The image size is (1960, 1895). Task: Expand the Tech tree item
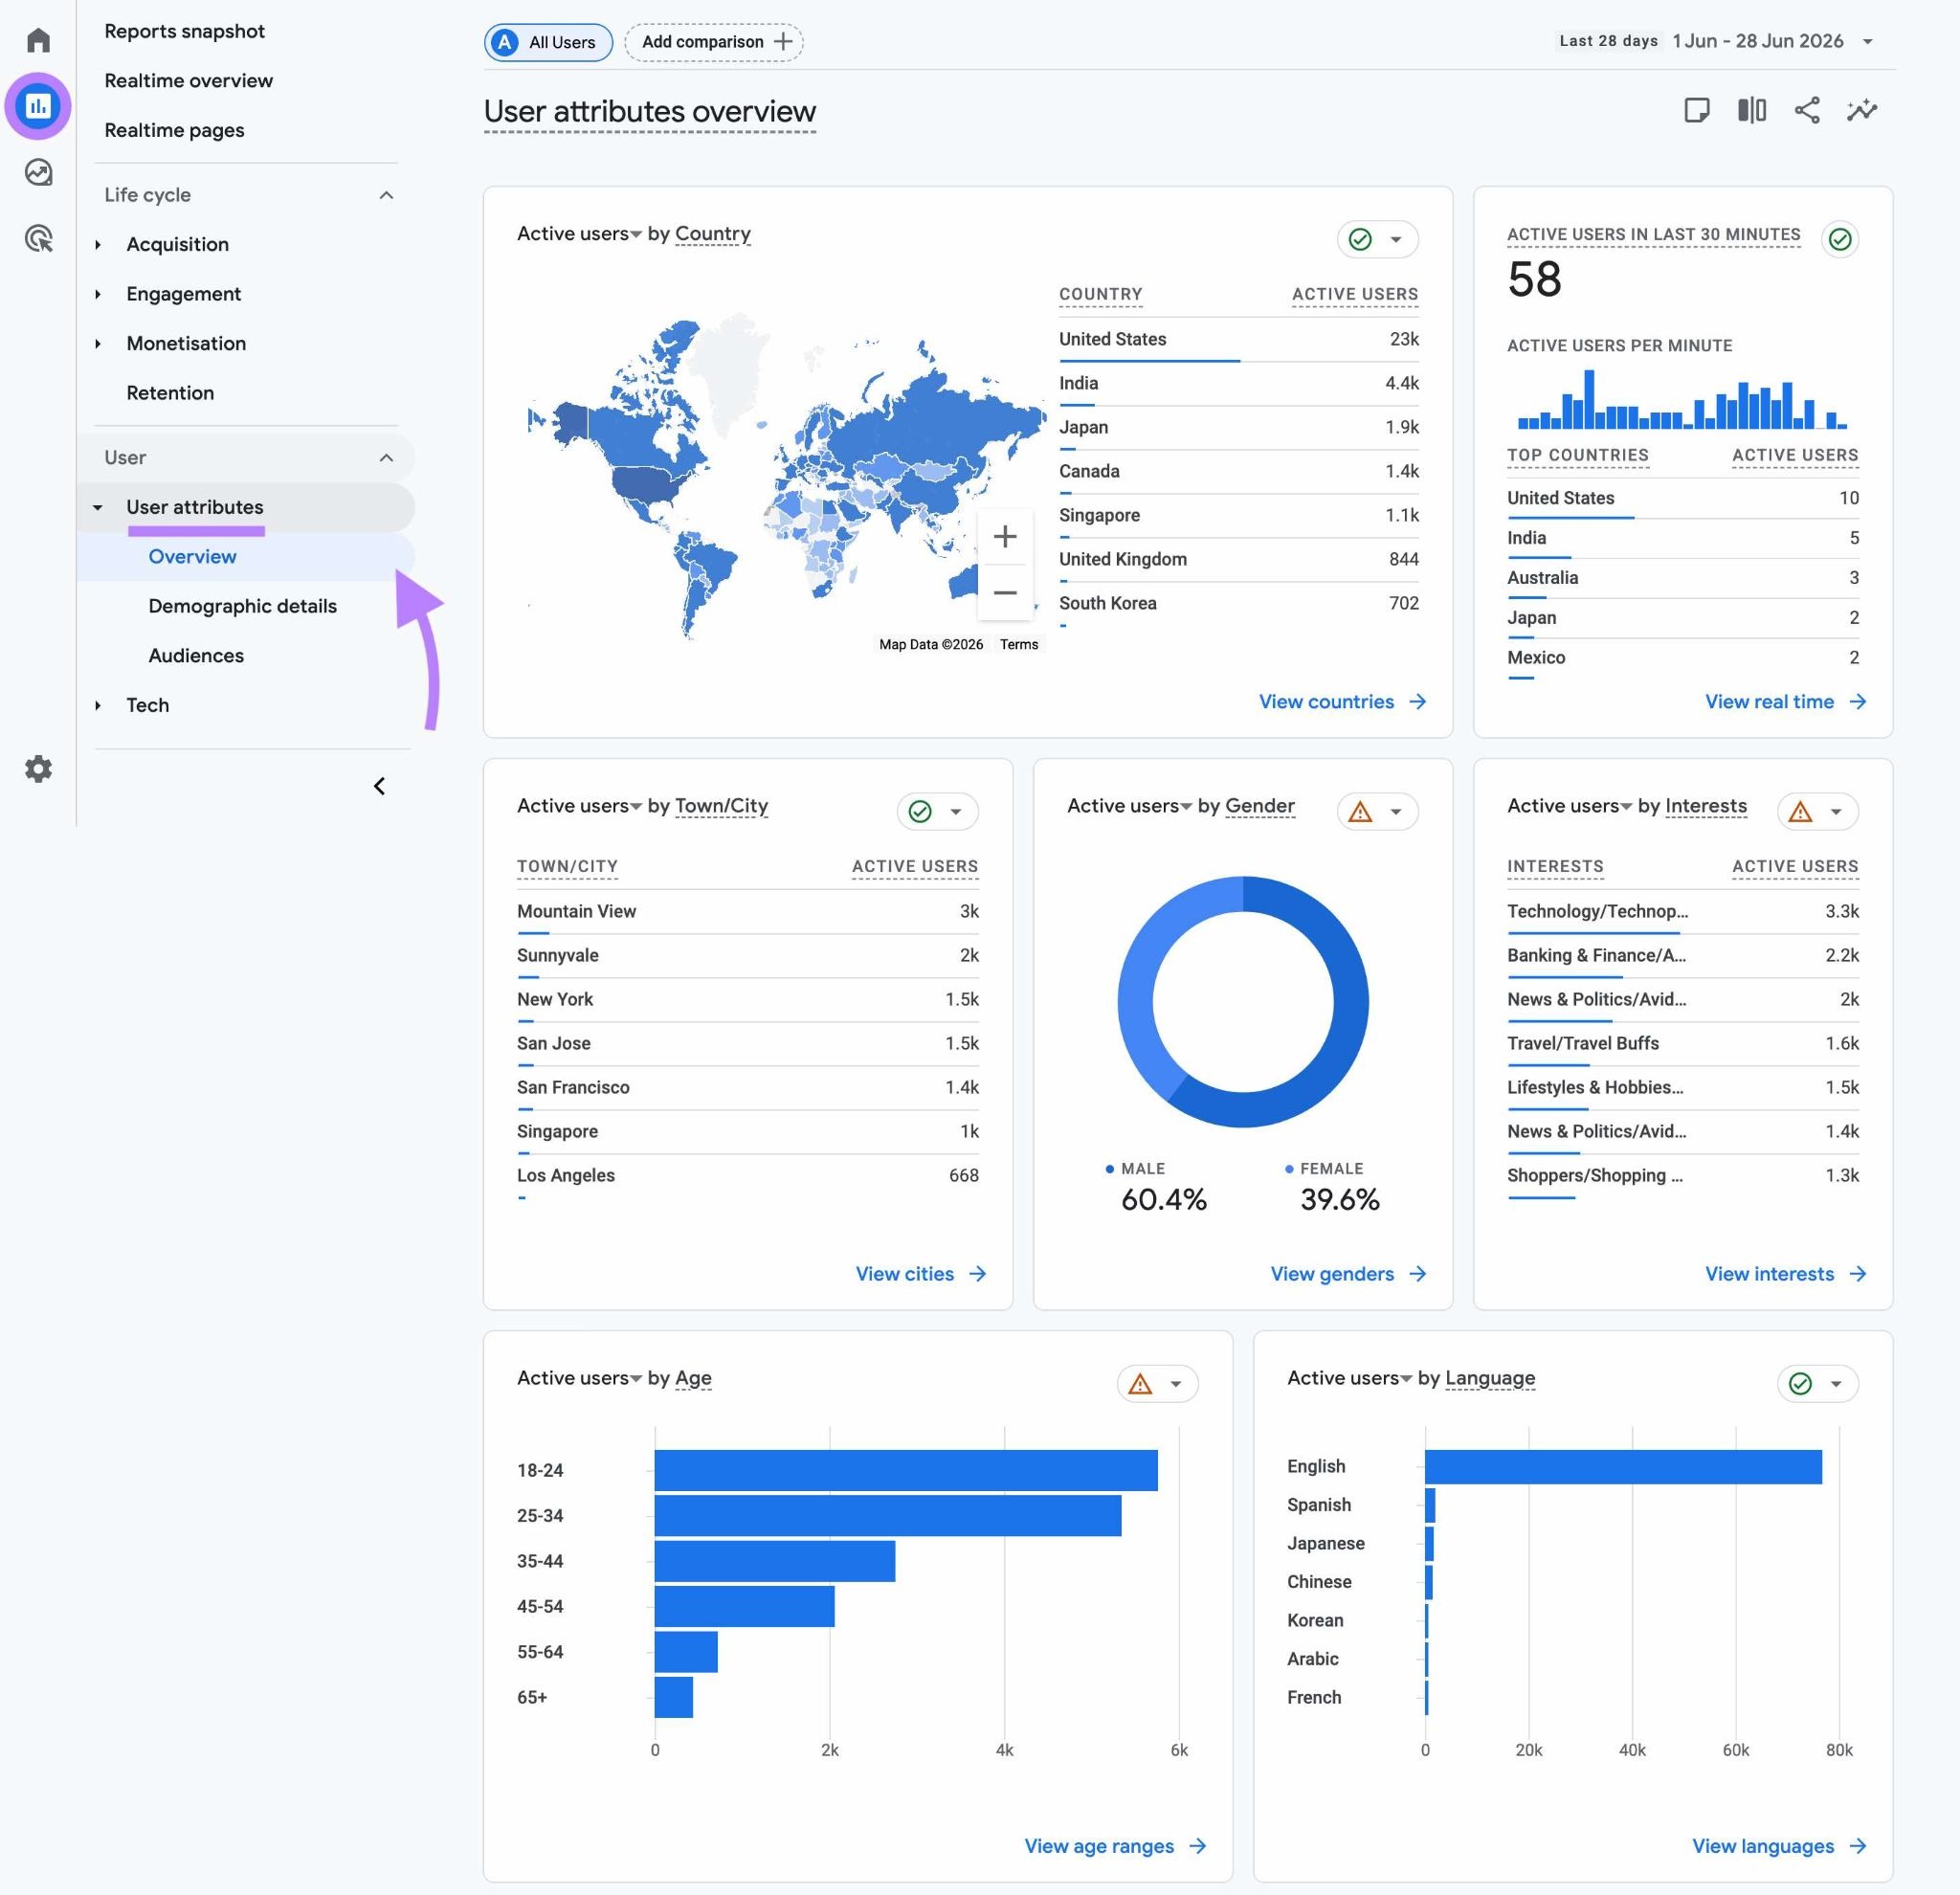tap(98, 706)
